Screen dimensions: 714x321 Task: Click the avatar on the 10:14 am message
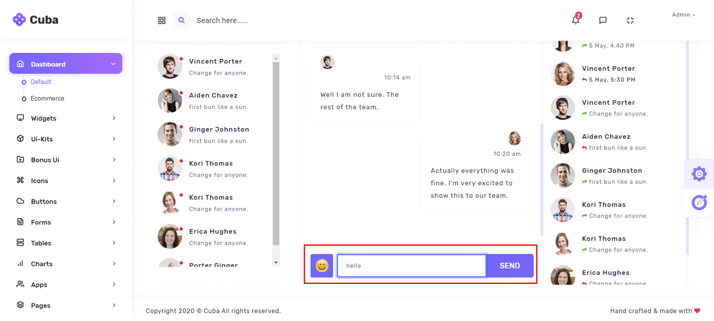(x=327, y=62)
